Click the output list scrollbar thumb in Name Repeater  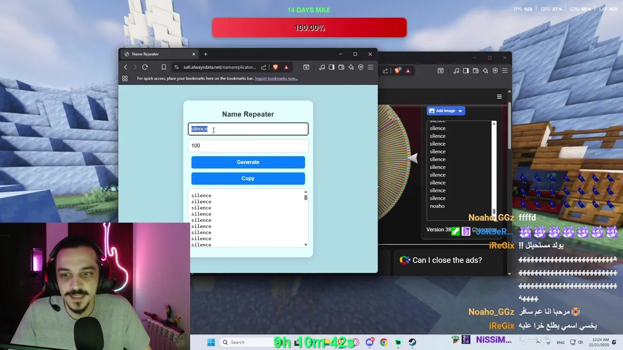tap(306, 197)
